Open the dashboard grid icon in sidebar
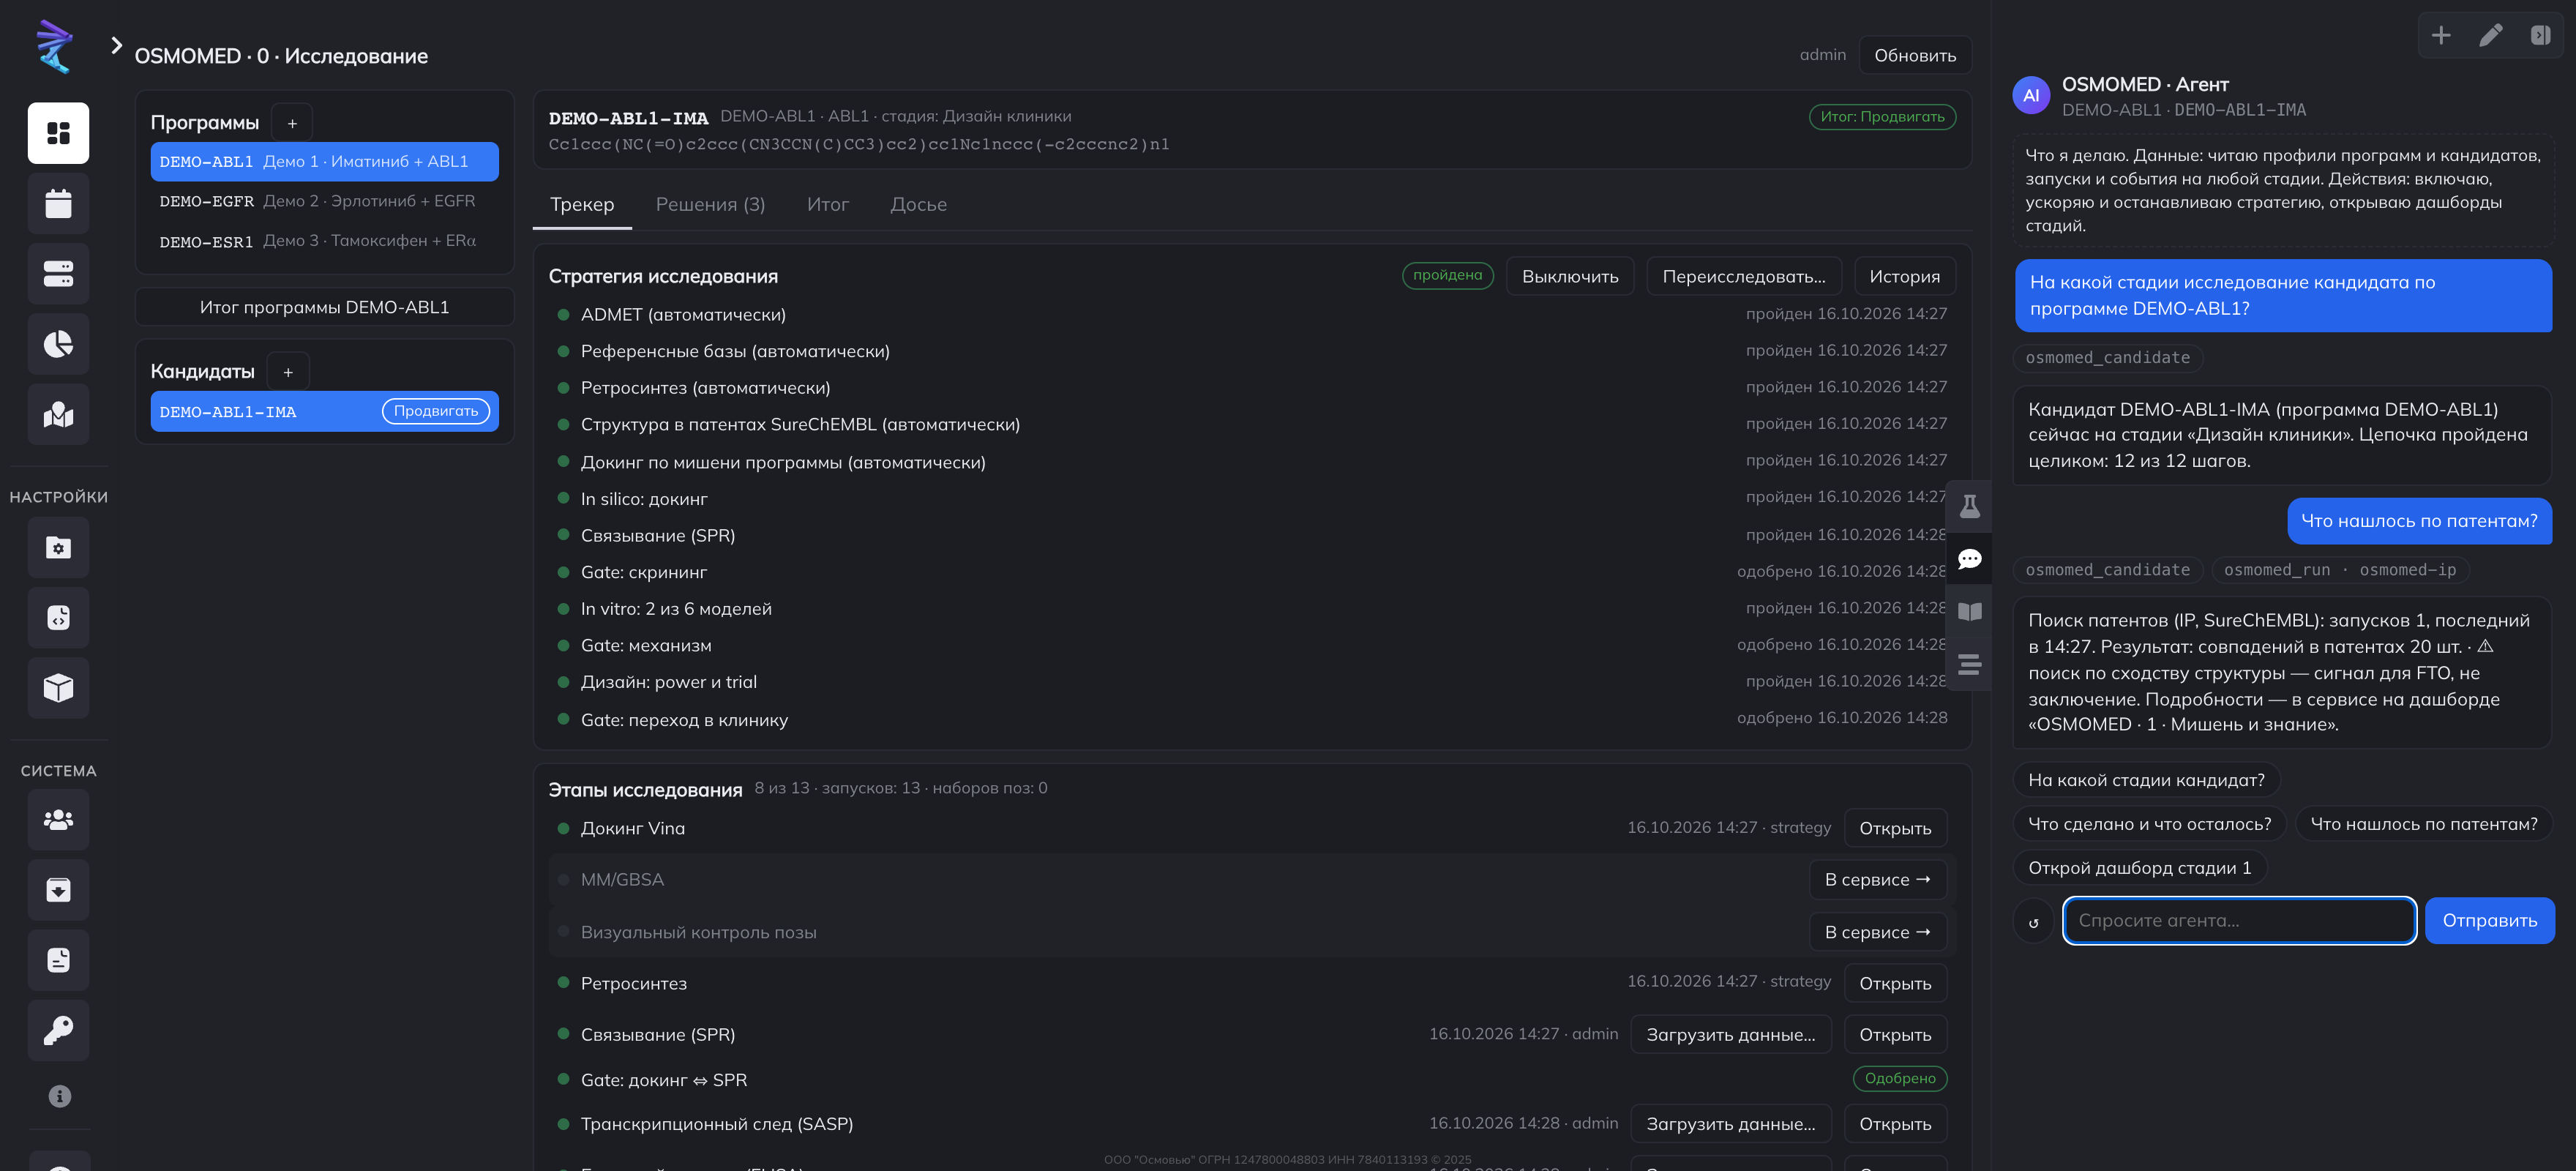 pyautogui.click(x=58, y=133)
